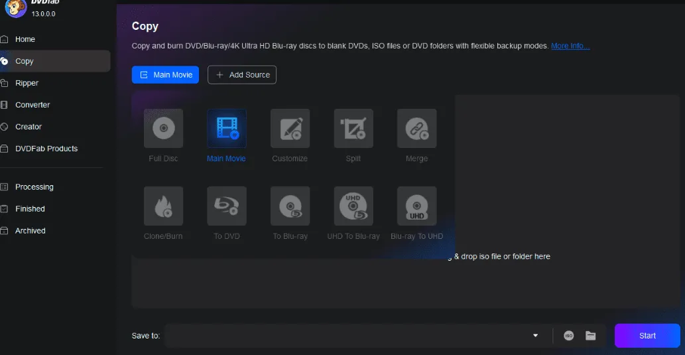
Task: Start the copy process
Action: (647, 335)
